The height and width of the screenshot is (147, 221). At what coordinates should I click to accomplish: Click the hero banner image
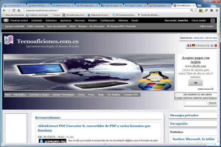click(89, 72)
